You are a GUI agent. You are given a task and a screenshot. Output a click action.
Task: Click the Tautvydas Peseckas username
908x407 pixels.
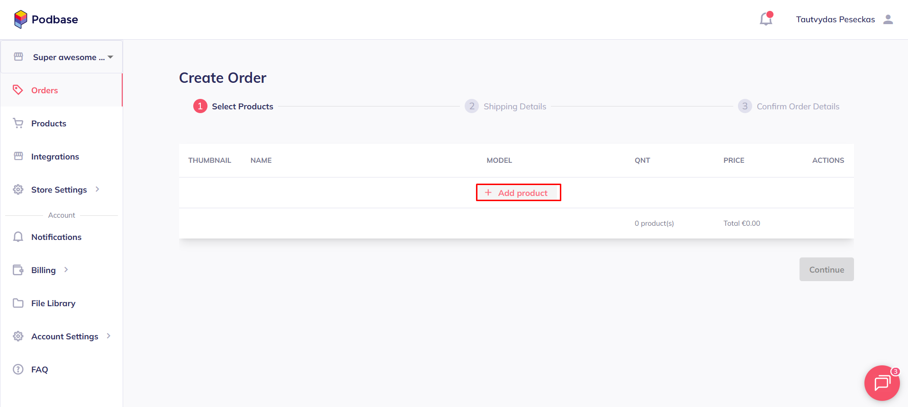835,19
